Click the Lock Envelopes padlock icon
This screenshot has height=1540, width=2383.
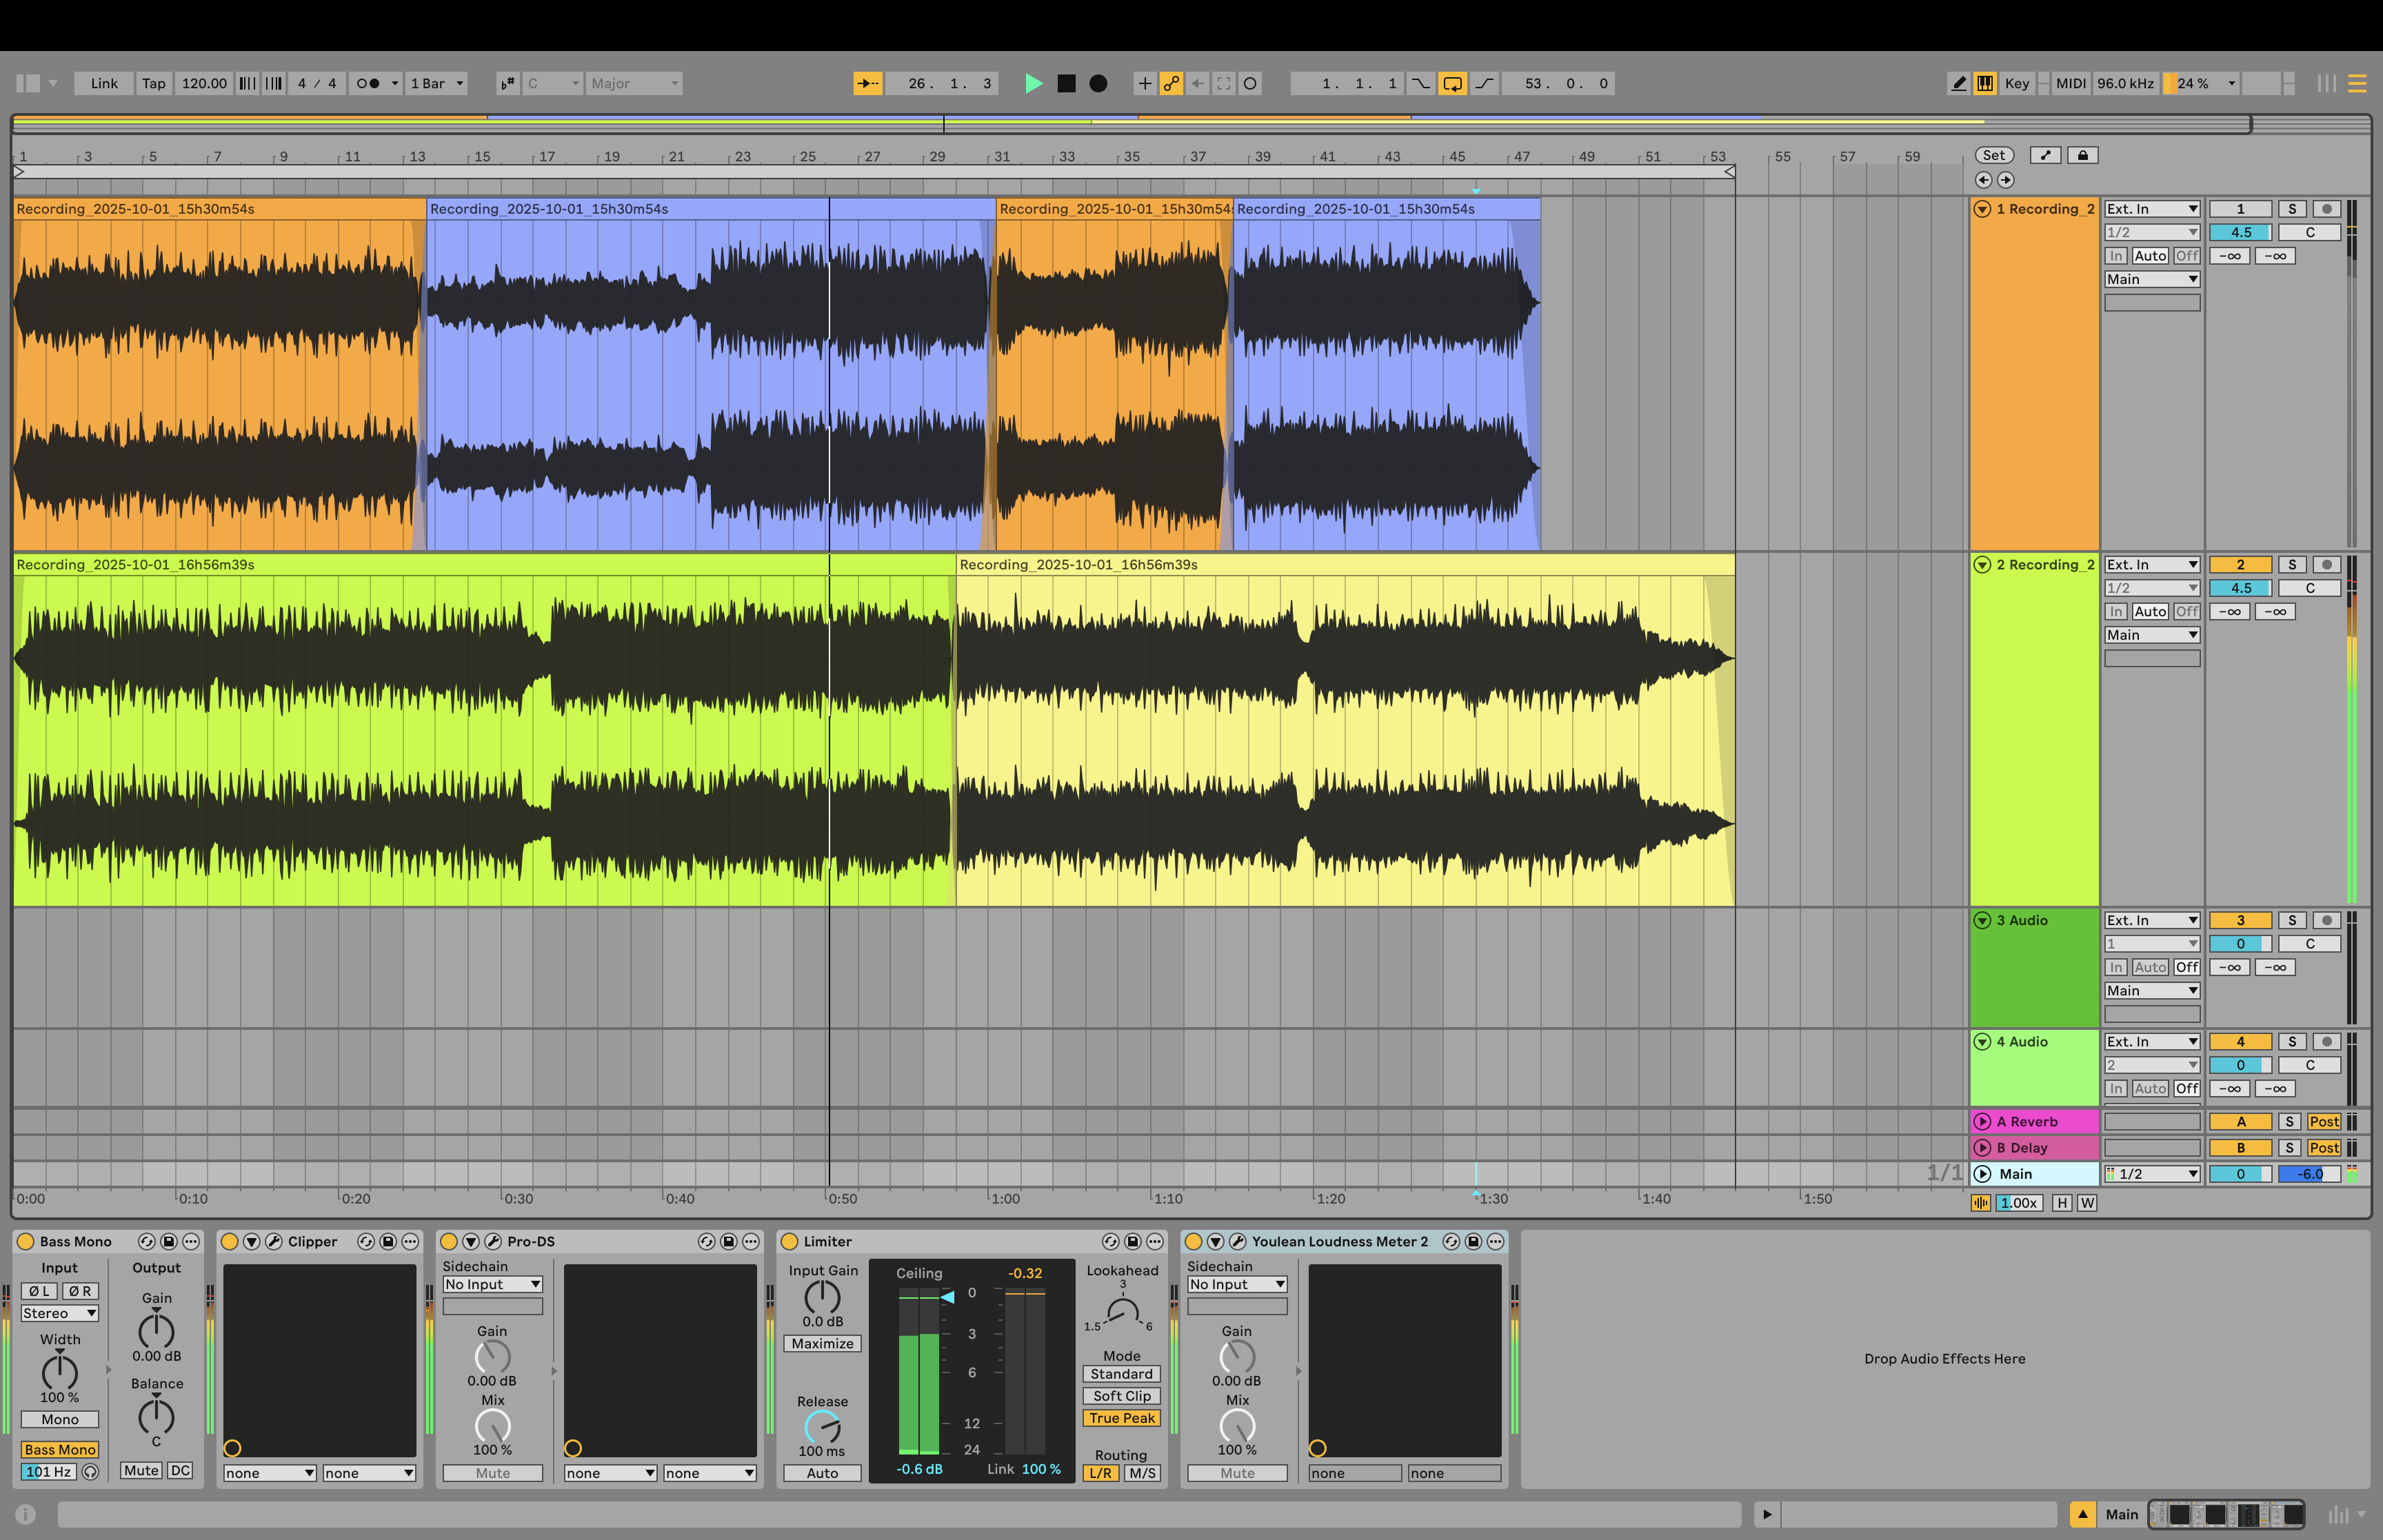point(2082,155)
